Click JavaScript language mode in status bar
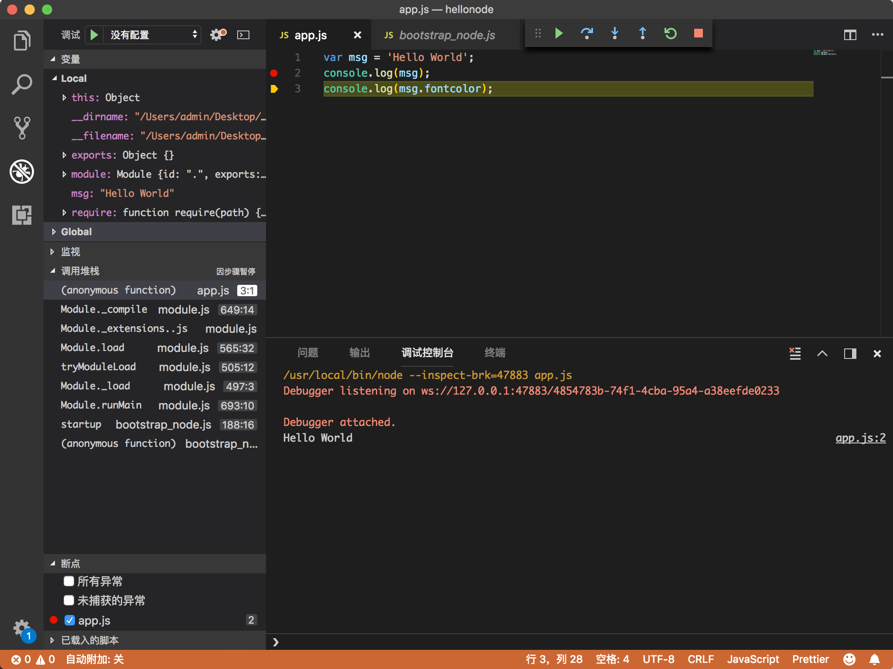893x669 pixels. tap(753, 659)
